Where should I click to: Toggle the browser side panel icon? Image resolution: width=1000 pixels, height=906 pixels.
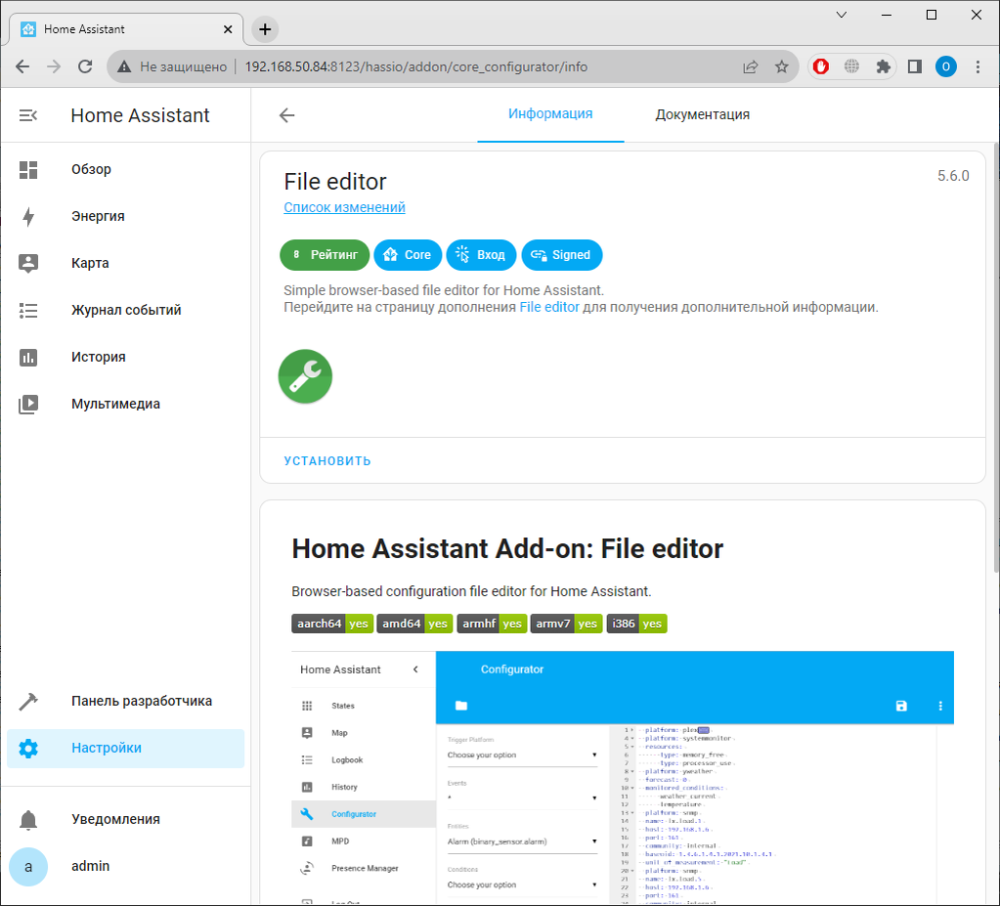915,66
